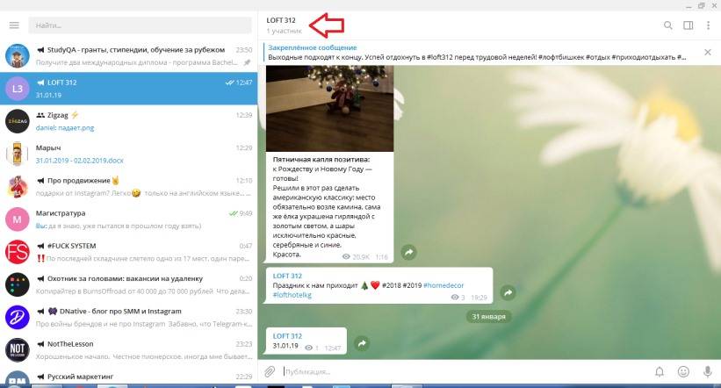721x388 pixels.
Task: Click the paperclip attach file icon
Action: point(270,371)
